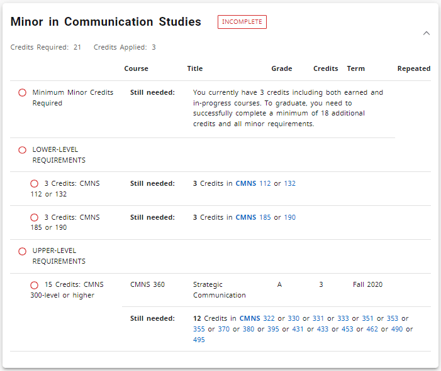Screen dimensions: 441x371
Task: Click the UPPER-LEVEL REQUIREMENTS status circle
Action: [x=22, y=251]
